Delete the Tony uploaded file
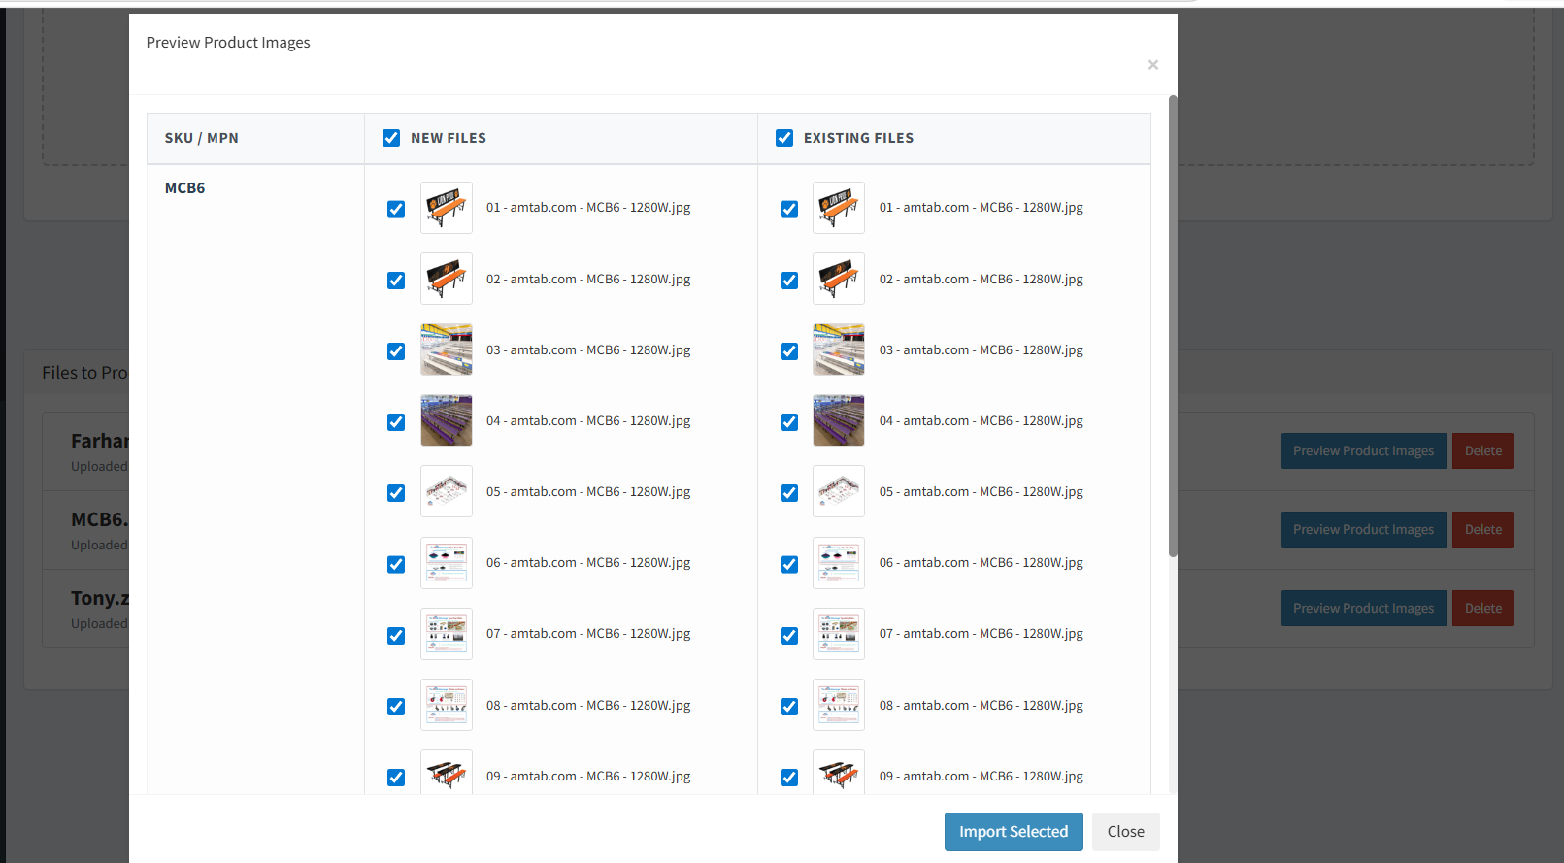The height and width of the screenshot is (863, 1564). point(1483,608)
